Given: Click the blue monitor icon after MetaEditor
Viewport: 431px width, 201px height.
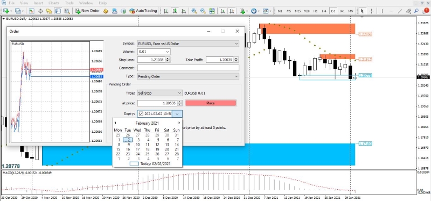Looking at the screenshot, I should click(x=115, y=11).
